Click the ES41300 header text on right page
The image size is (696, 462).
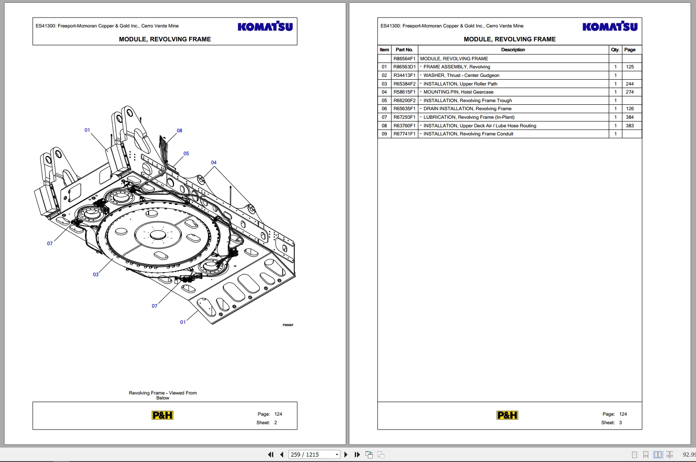[452, 26]
